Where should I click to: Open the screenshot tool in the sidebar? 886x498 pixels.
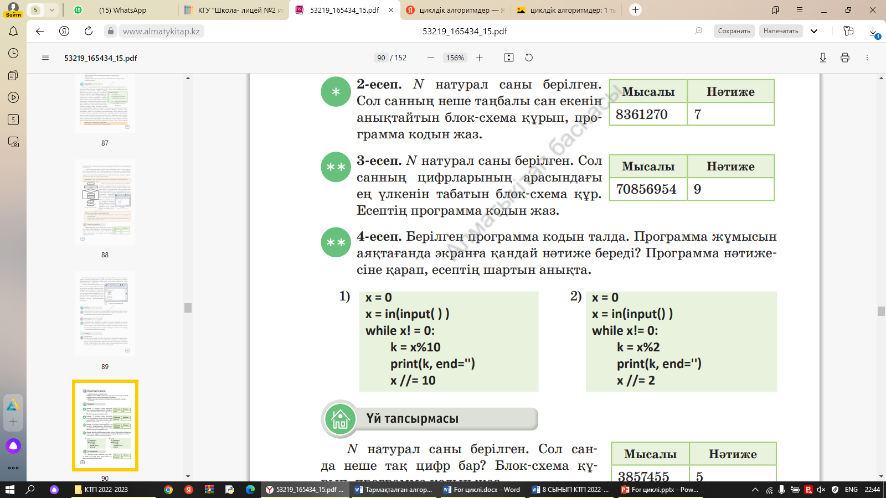tap(13, 142)
